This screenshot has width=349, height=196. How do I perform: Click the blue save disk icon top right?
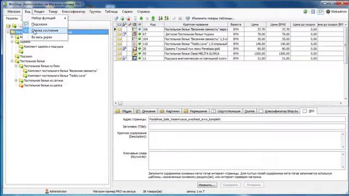pos(313,11)
